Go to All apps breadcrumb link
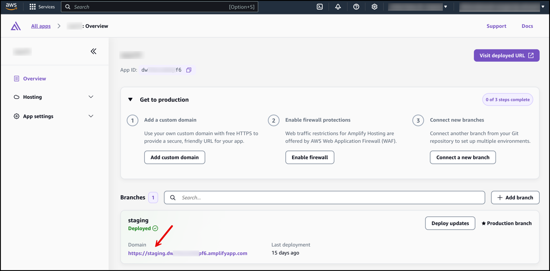 41,26
